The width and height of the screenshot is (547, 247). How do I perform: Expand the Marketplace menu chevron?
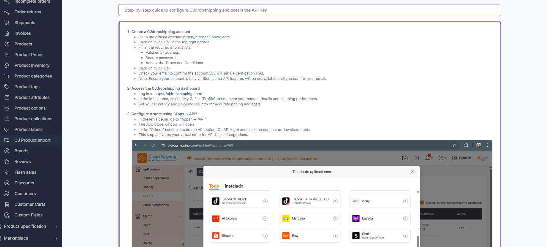(x=56, y=238)
